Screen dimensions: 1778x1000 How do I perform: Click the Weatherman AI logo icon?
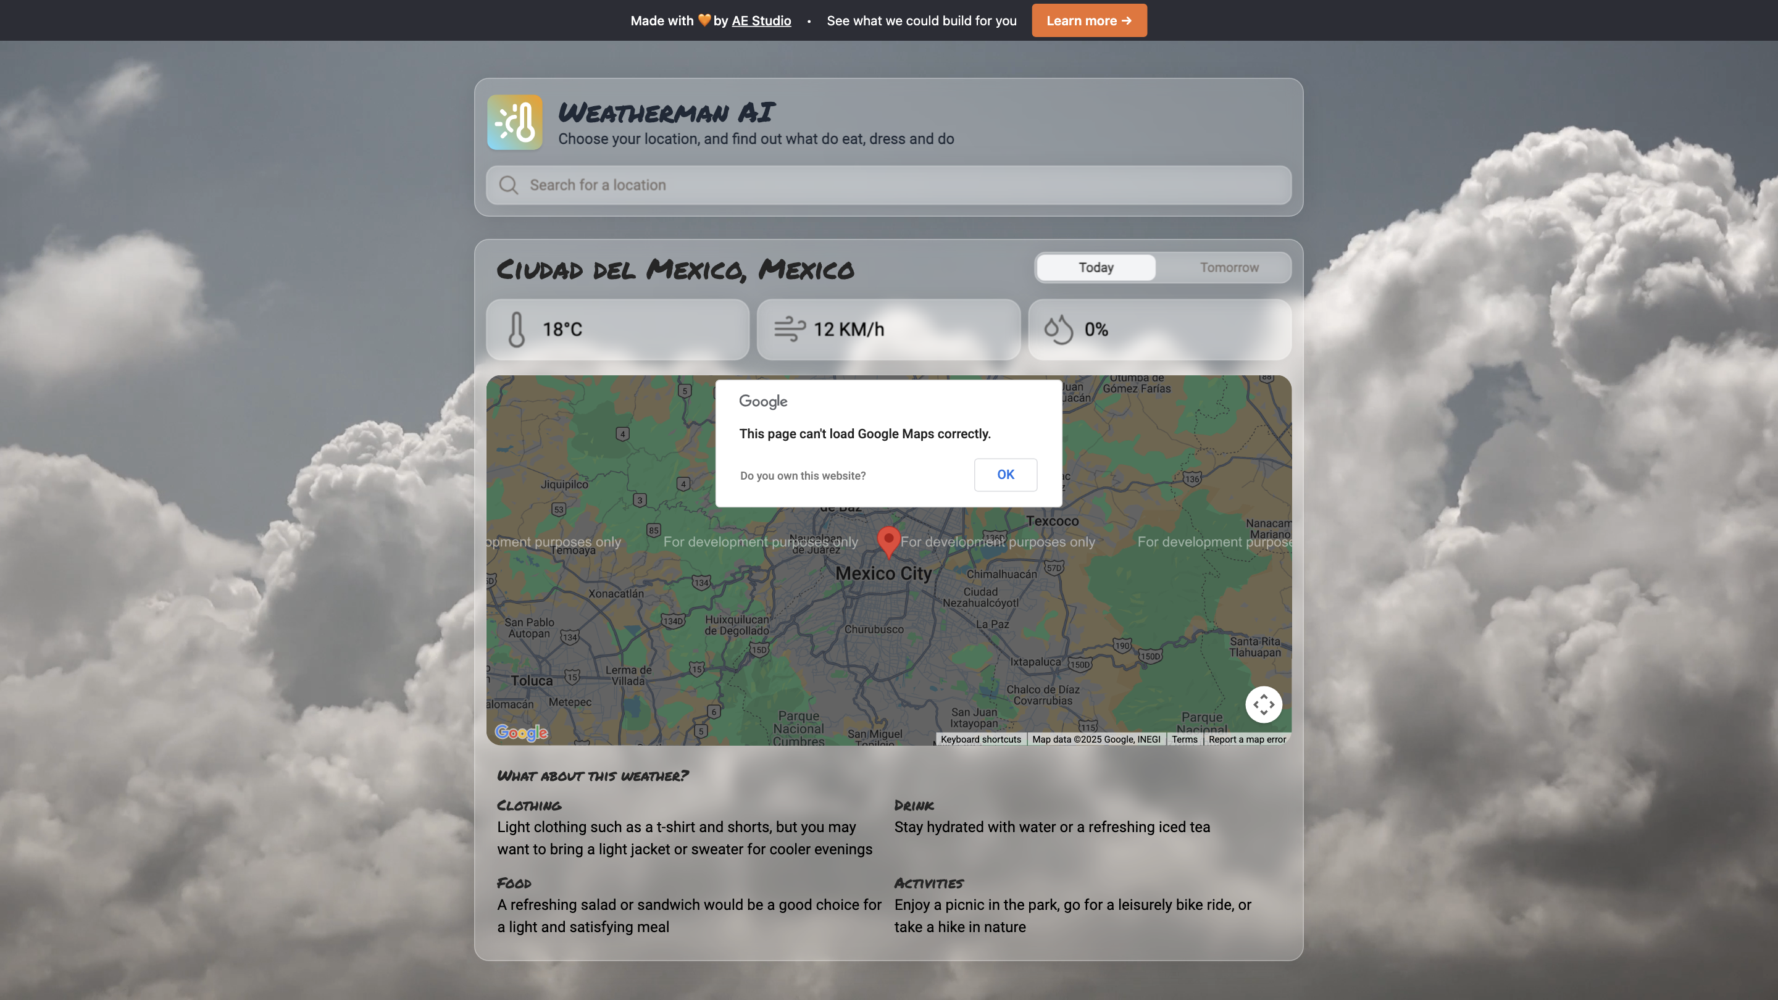515,122
